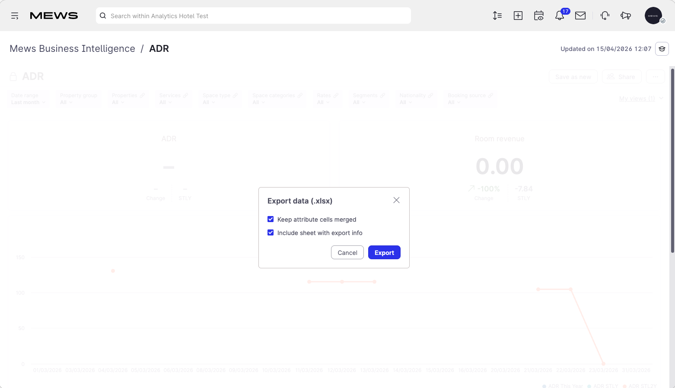675x388 pixels.
Task: Click the Export data (.xlsx) dialog title
Action: tap(300, 201)
